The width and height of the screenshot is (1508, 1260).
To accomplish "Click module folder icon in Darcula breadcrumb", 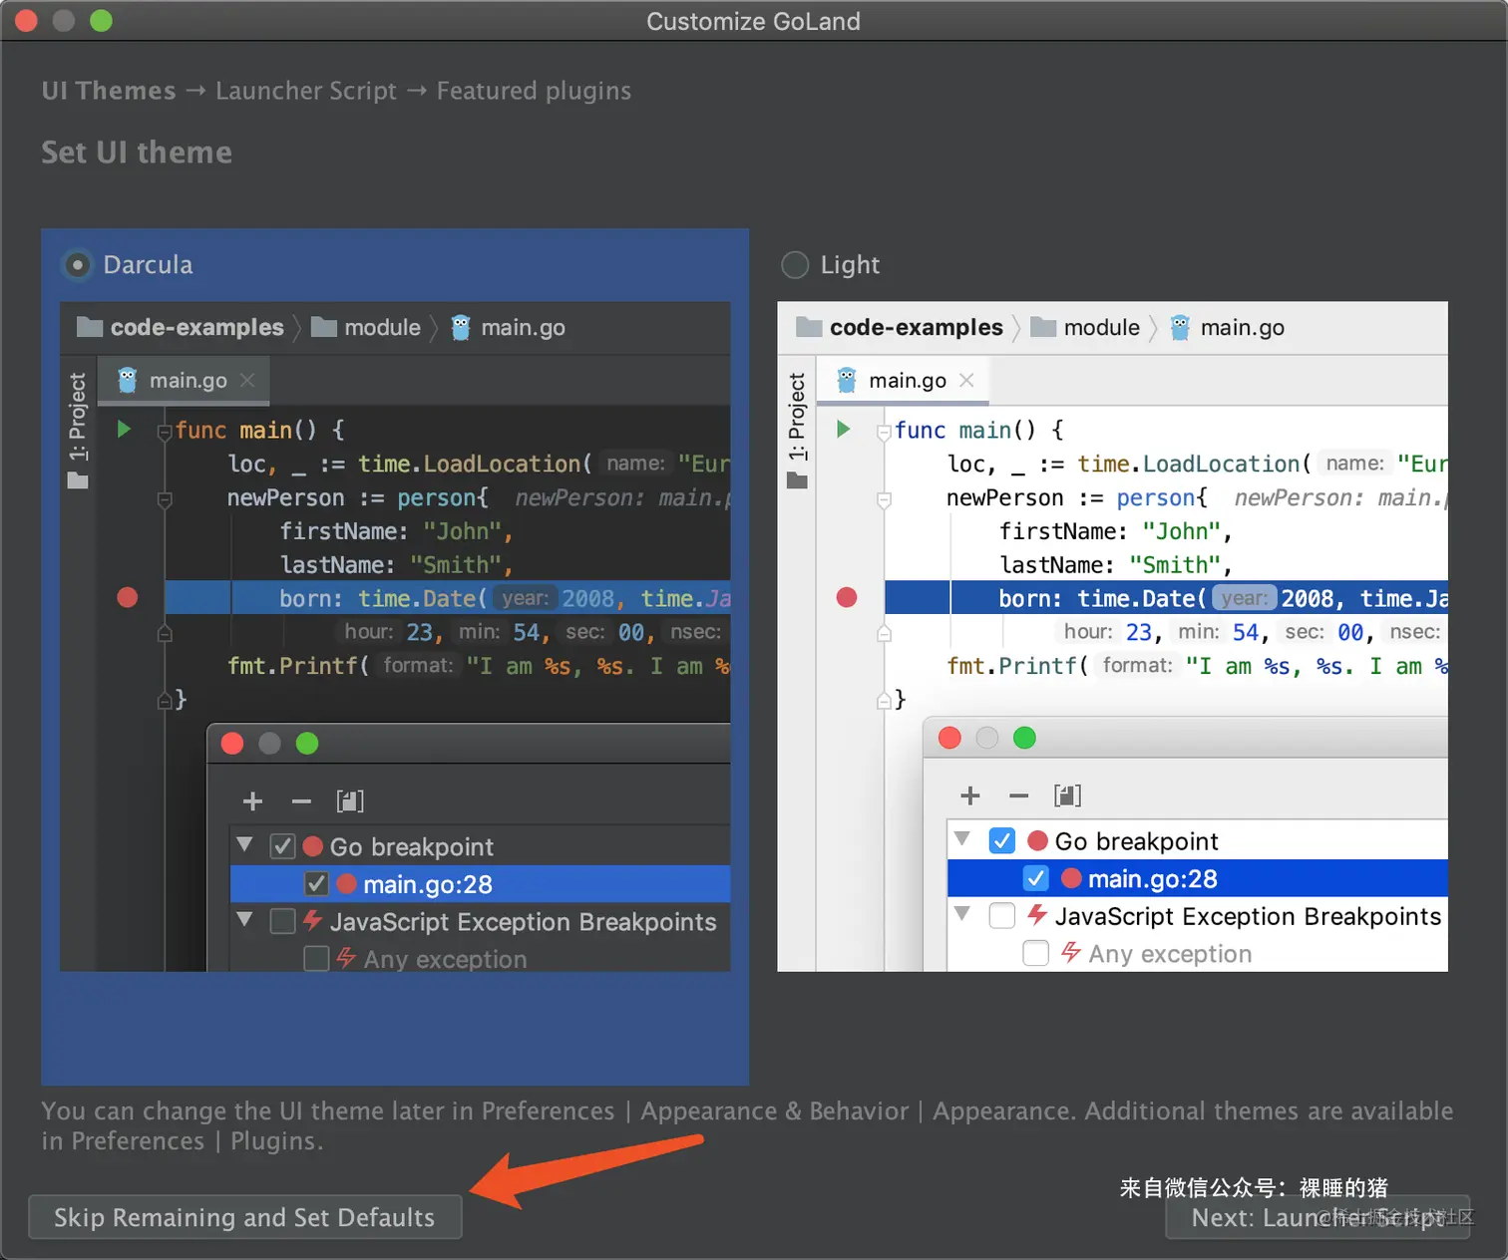I will (x=323, y=327).
